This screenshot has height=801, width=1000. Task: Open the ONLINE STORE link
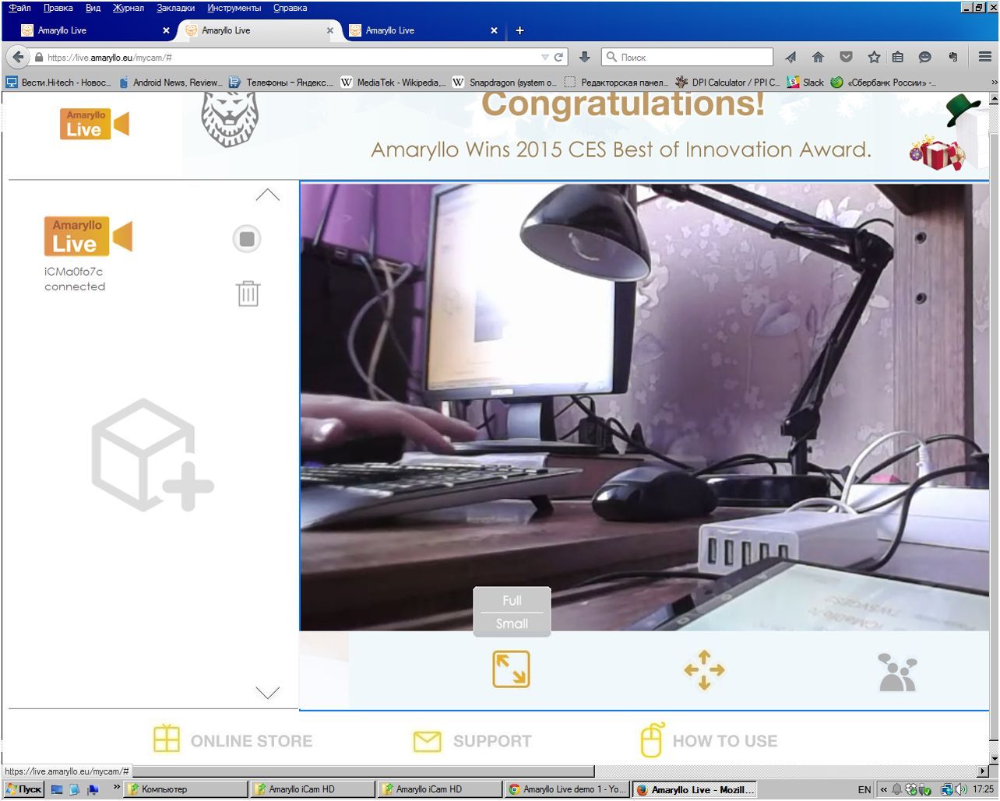click(232, 740)
